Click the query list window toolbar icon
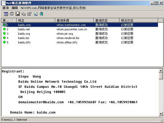164x123 pixels. pyautogui.click(x=6, y=14)
